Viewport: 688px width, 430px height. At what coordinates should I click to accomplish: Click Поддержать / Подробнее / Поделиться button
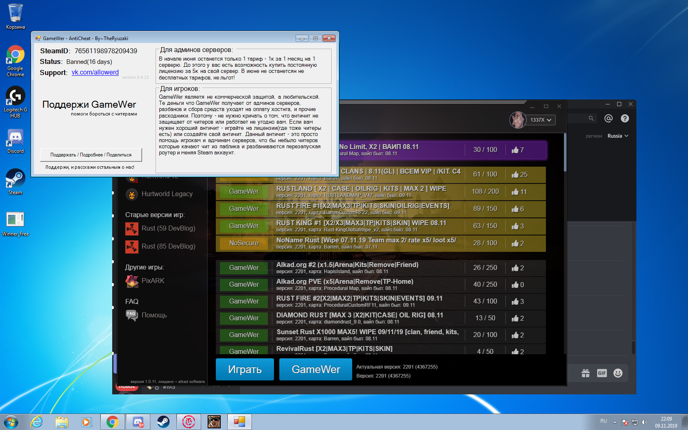tap(91, 155)
